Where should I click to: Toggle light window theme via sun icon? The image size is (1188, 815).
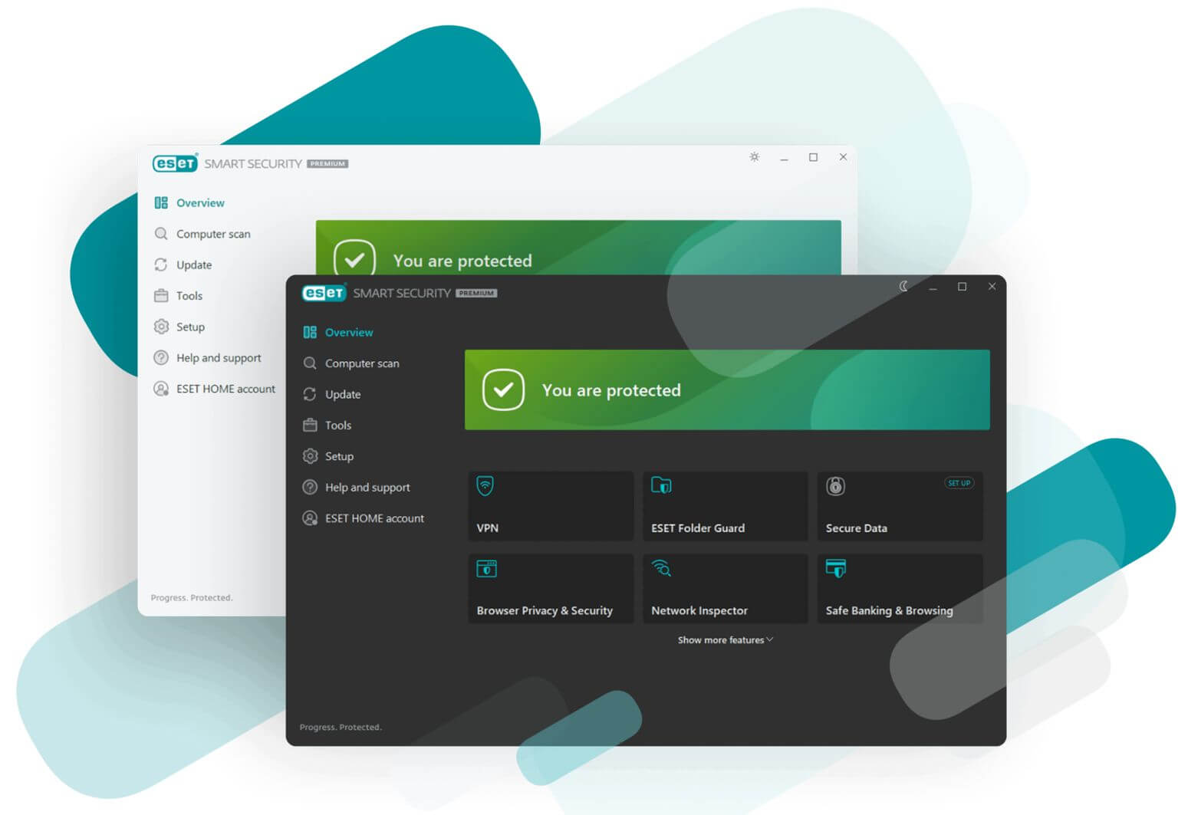755,157
